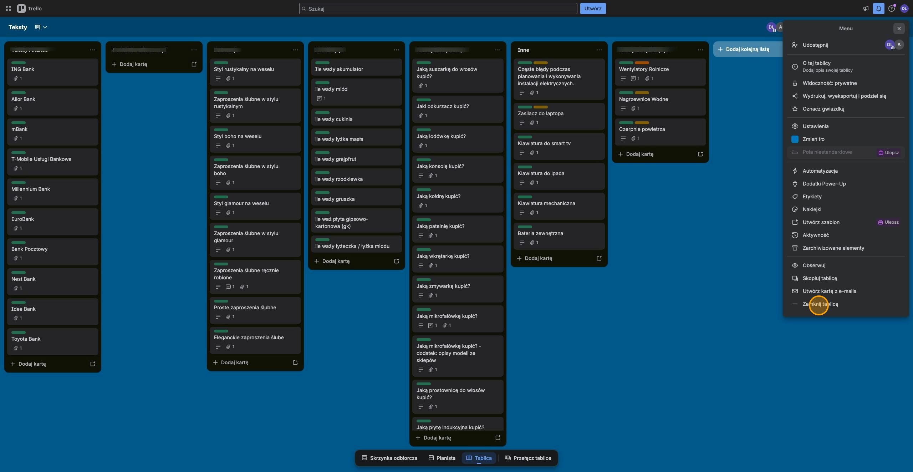Open Dodatki Power-Up
Image resolution: width=913 pixels, height=472 pixels.
[x=846, y=184]
